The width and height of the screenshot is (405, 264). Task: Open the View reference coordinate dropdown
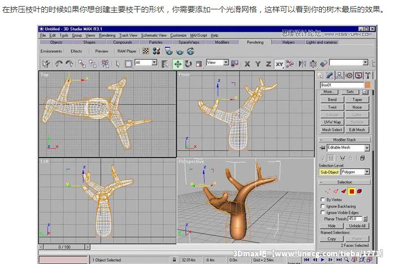pos(226,62)
